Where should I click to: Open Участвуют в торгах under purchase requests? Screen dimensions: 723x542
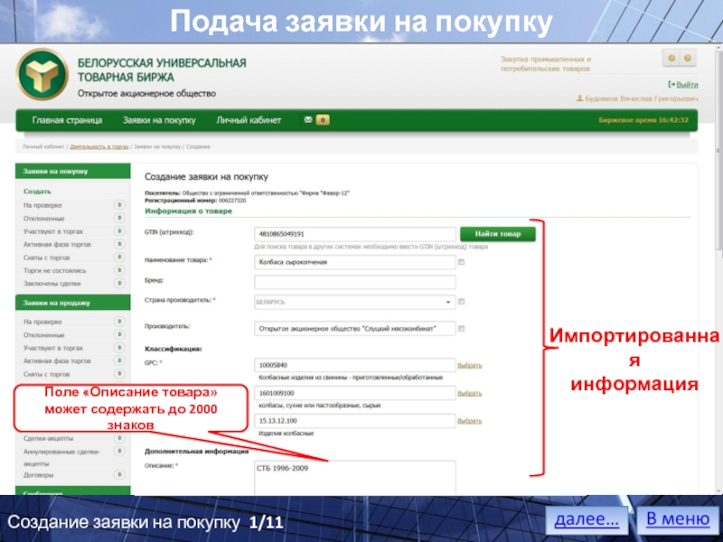click(53, 231)
